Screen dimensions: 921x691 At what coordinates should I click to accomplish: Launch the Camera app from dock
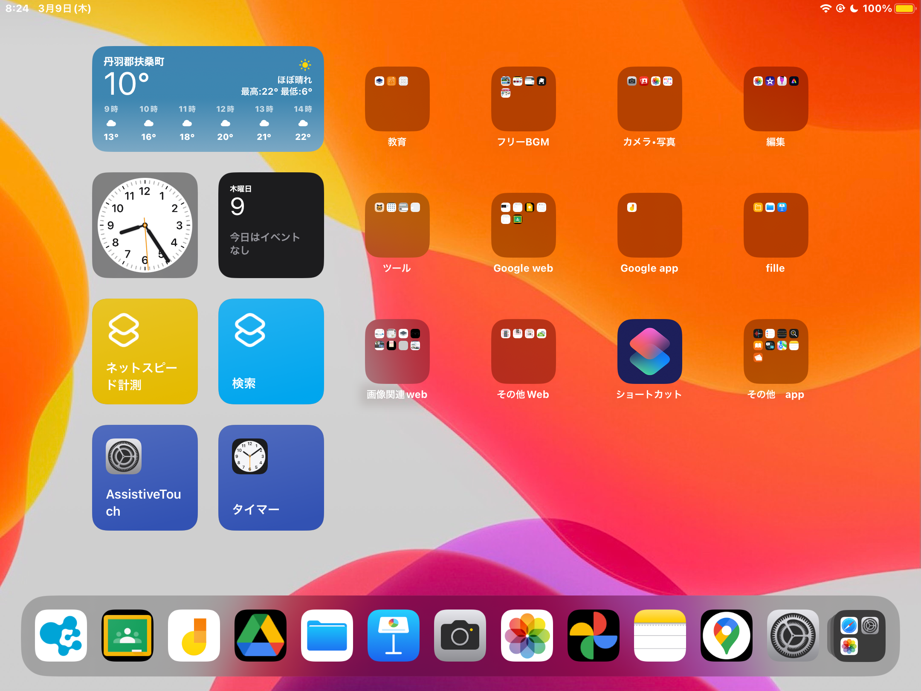460,636
